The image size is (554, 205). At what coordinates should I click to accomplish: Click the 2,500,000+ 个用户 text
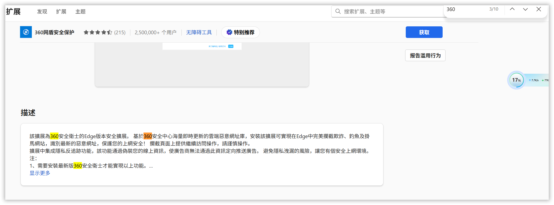pos(155,32)
